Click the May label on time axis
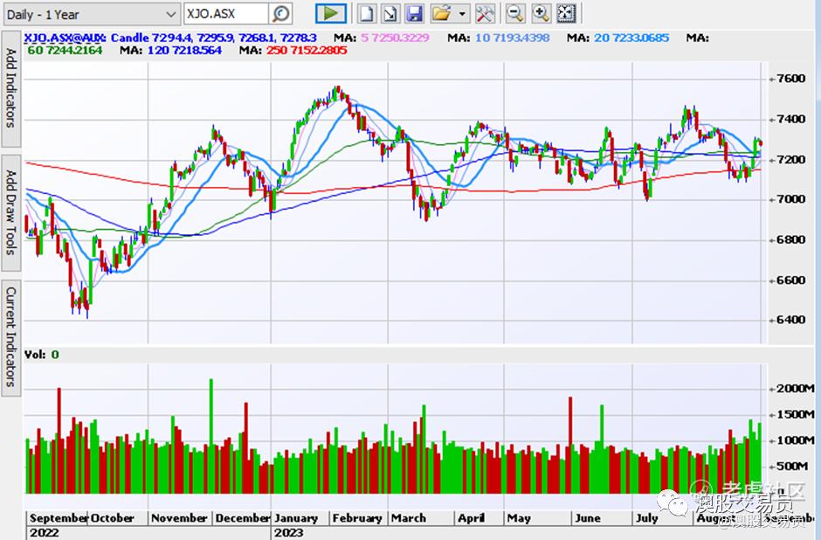 (519, 518)
